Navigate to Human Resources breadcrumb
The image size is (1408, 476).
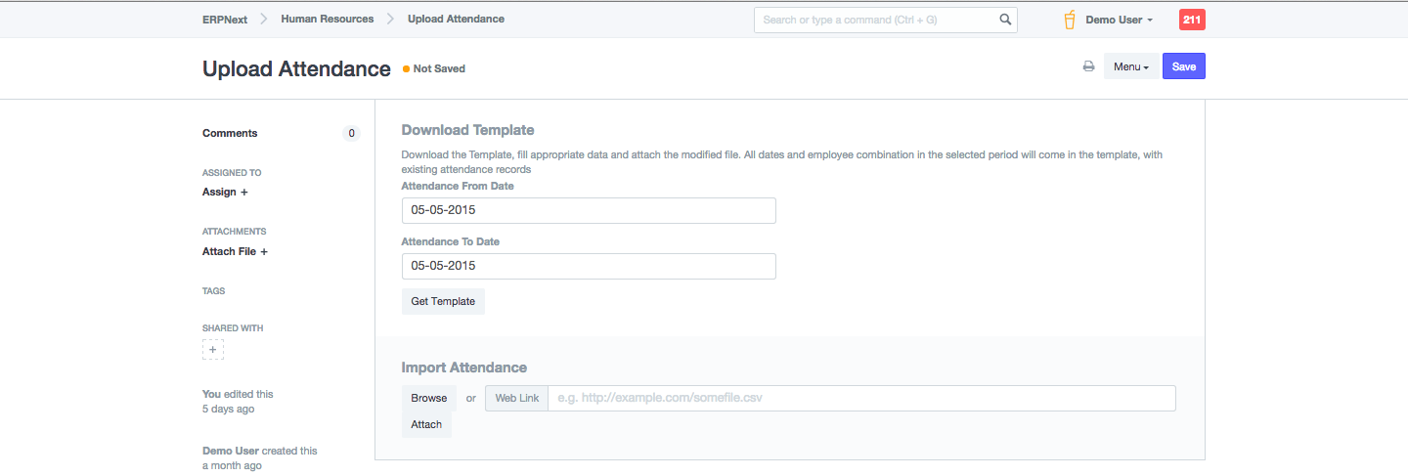[327, 19]
